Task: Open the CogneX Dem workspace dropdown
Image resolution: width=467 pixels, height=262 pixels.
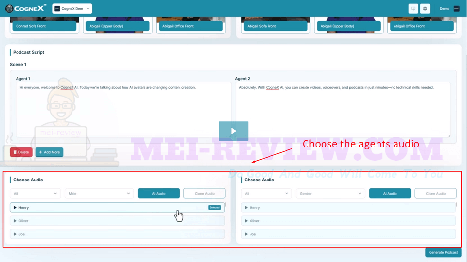Action: point(72,9)
